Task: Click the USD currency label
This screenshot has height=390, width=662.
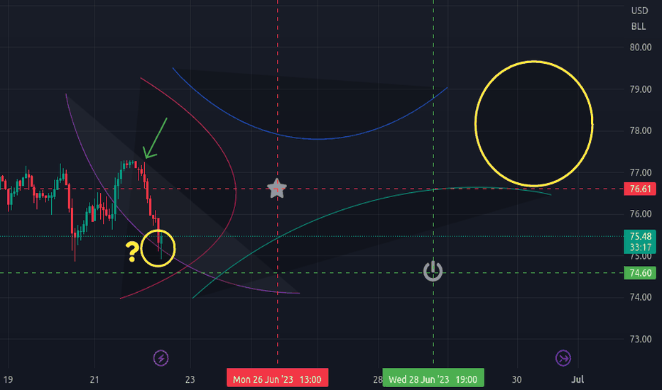Action: 639,11
